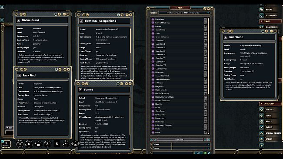Click the name search field in Spells window
Image resolution: width=283 pixels, height=159 pixels.
pyautogui.click(x=173, y=152)
